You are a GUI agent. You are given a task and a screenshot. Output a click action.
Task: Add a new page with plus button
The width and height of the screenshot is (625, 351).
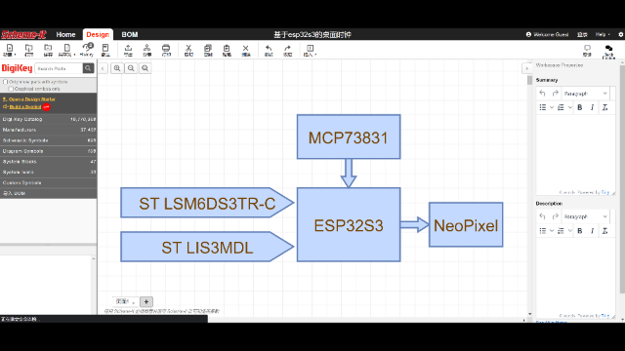(x=146, y=301)
